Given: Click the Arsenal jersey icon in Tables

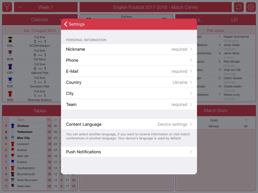Looking at the screenshot, I should pyautogui.click(x=12, y=150).
